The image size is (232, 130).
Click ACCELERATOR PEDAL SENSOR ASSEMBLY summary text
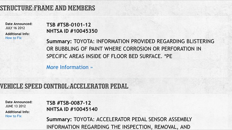tap(144, 119)
